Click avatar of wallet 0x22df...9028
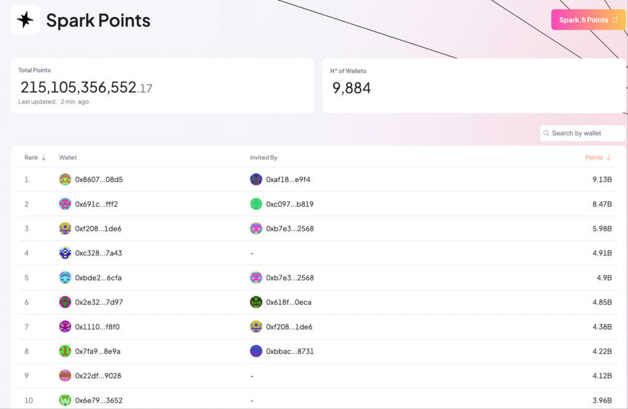 pos(65,375)
